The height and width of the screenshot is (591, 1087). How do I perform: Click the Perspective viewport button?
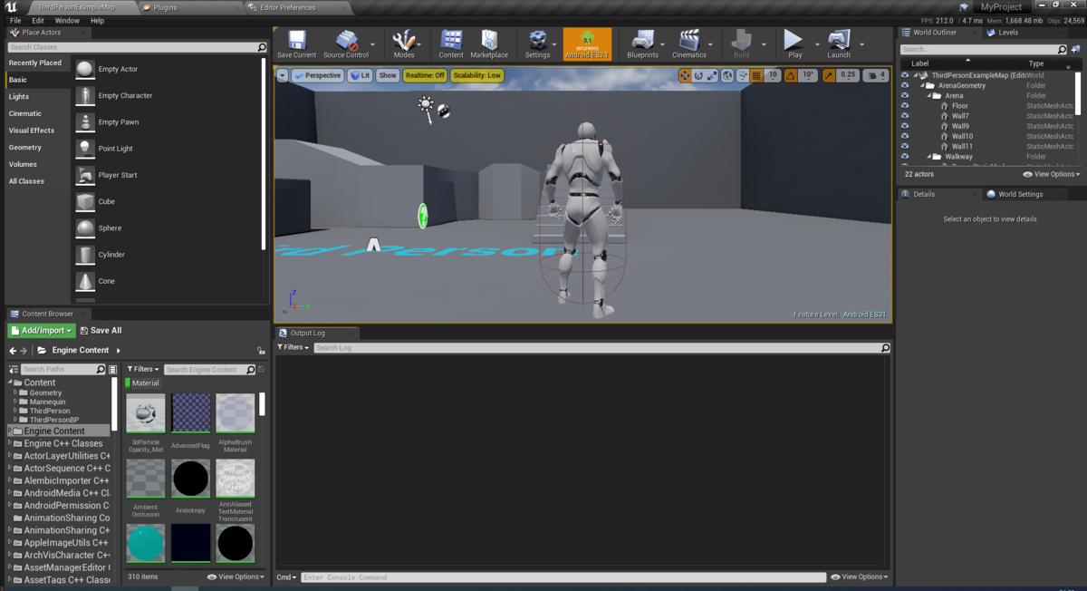coord(317,76)
